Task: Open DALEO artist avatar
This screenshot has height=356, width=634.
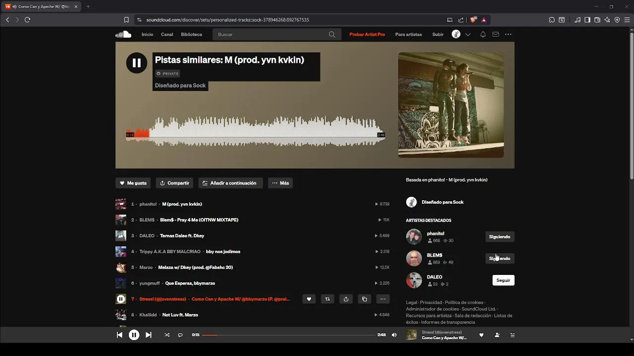Action: (414, 280)
